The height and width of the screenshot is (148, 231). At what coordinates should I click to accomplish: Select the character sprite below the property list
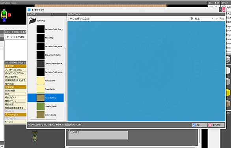tap(35, 137)
